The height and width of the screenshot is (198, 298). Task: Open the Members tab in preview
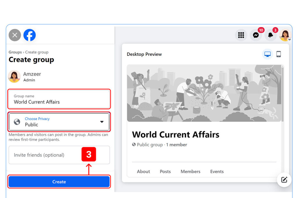[190, 172]
